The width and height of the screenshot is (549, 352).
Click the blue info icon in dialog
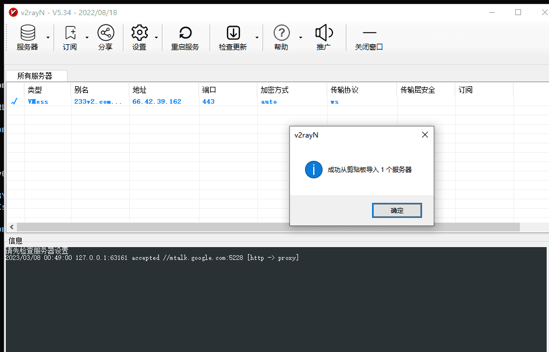tap(313, 170)
